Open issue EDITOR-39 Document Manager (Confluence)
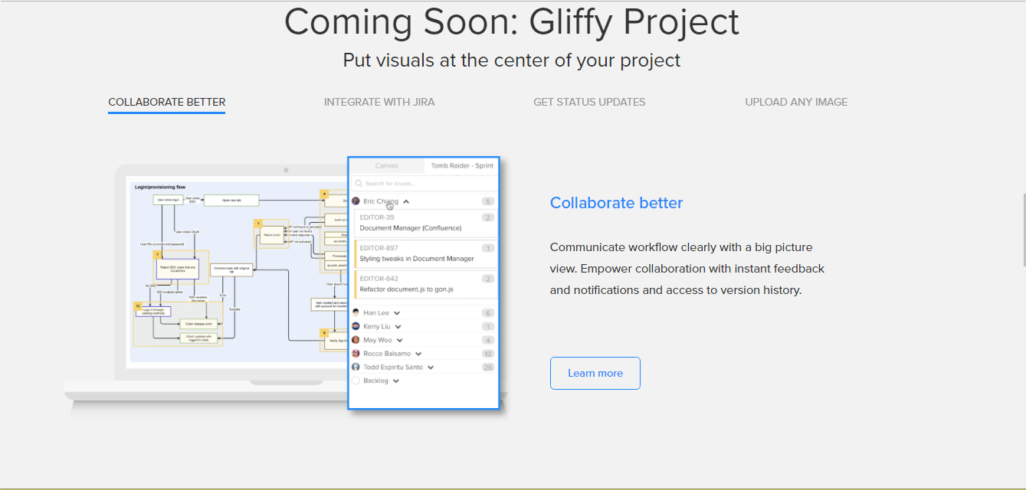1026x490 pixels. pos(427,223)
